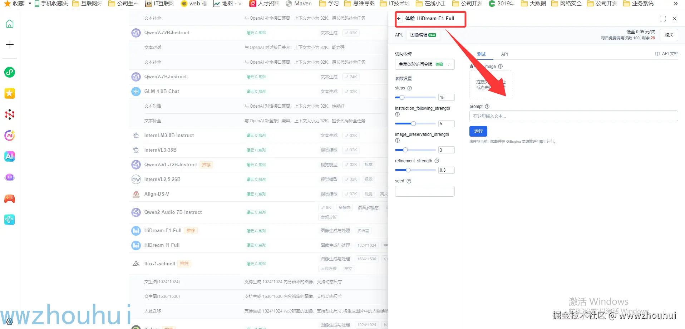Open the API 文档 link
Viewport: 685px width, 329px height.
point(666,54)
